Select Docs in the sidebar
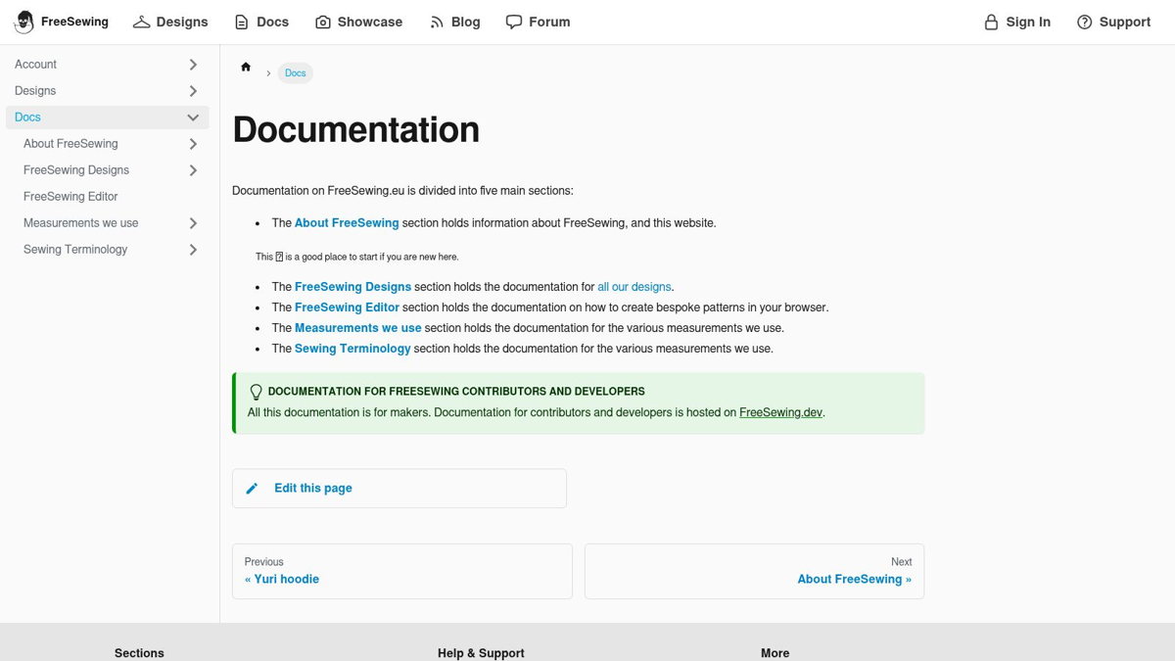 (27, 117)
